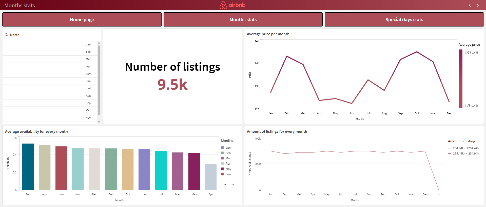Click Average availability for every month title
This screenshot has width=486, height=207.
click(x=36, y=132)
